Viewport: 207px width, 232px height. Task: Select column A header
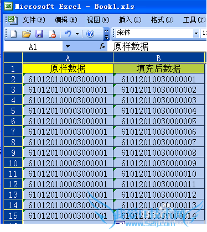click(x=68, y=58)
